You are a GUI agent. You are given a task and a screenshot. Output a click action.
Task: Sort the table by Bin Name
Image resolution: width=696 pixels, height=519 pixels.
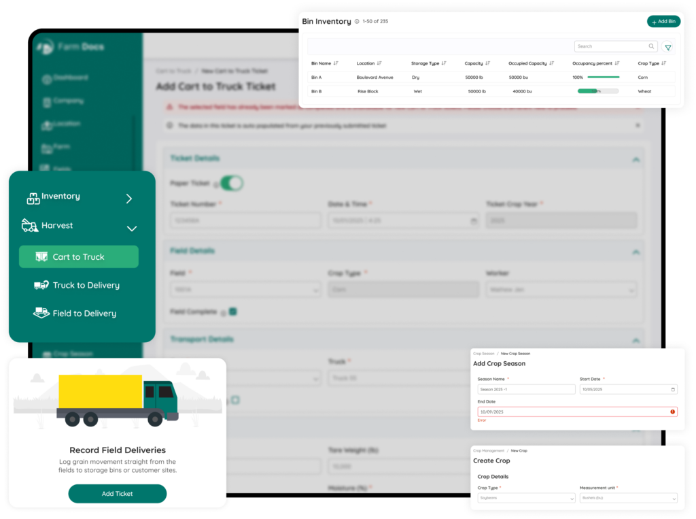pos(336,63)
